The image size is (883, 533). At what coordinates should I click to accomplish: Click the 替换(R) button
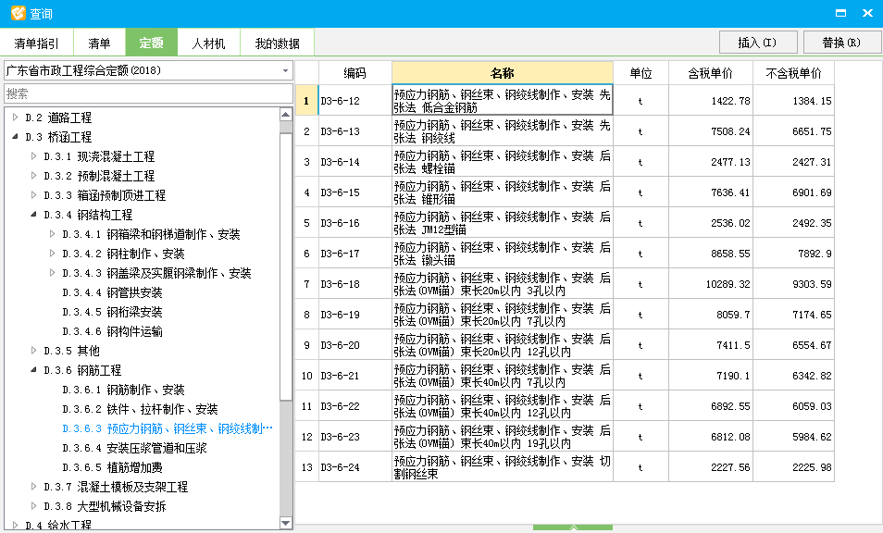click(842, 43)
